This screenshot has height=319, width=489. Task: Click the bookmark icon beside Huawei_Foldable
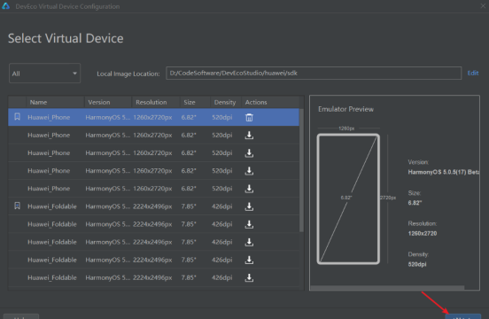tap(17, 206)
